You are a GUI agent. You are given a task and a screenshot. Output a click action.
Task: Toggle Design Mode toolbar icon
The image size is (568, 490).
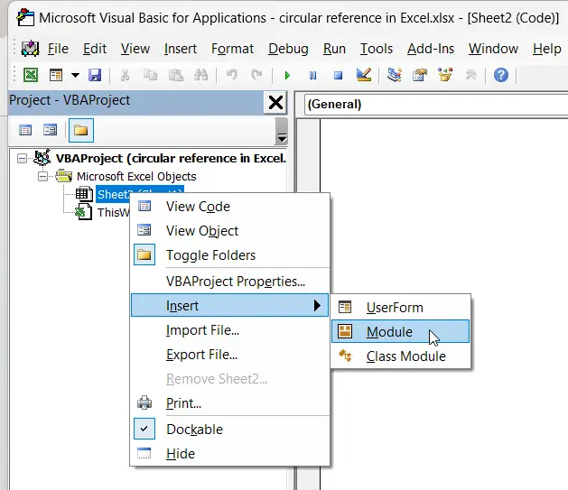(364, 75)
